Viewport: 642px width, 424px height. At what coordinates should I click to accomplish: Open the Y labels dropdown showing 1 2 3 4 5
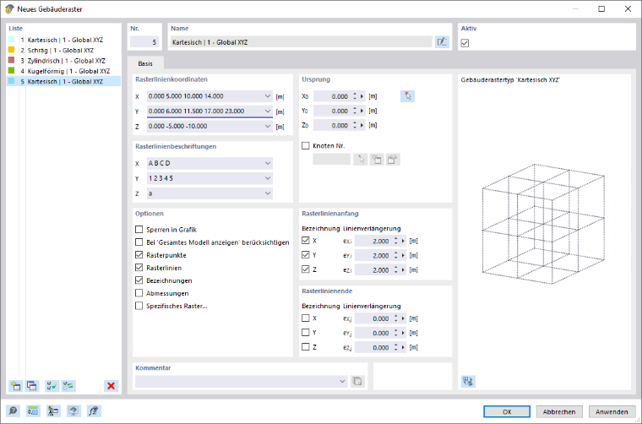coord(268,178)
